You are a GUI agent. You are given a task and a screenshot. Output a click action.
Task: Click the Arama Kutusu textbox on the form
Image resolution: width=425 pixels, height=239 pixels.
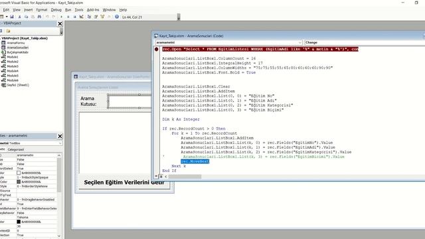point(129,101)
